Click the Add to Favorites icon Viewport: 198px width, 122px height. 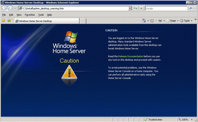click(9, 21)
